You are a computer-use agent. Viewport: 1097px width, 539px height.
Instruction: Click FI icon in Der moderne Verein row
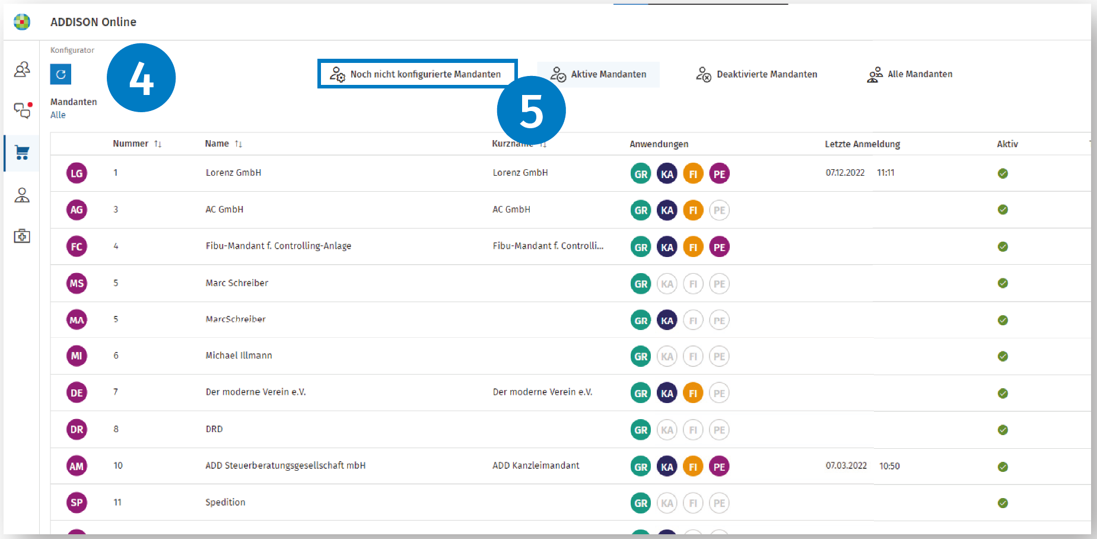click(x=693, y=393)
